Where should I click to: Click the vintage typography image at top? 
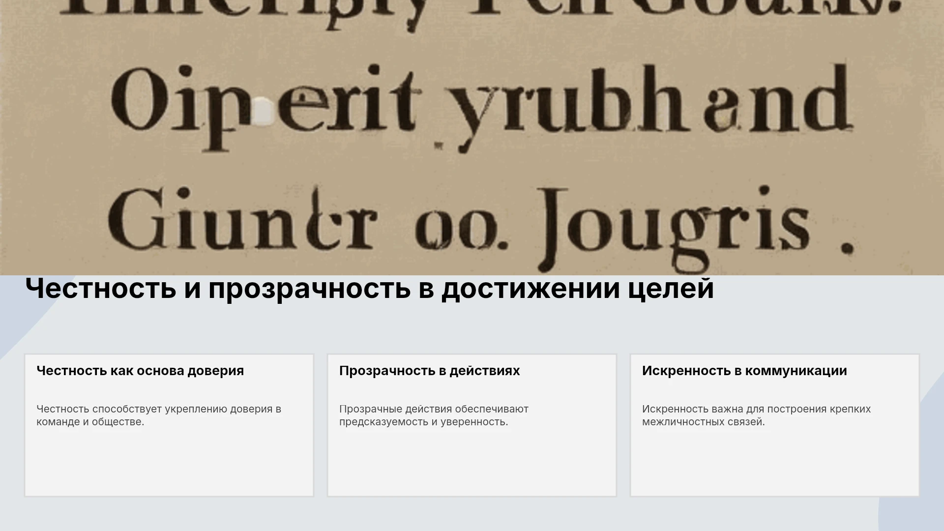pyautogui.click(x=472, y=138)
